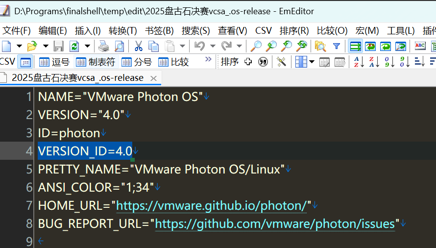
Task: Open Print Preview icon
Action: [120, 46]
